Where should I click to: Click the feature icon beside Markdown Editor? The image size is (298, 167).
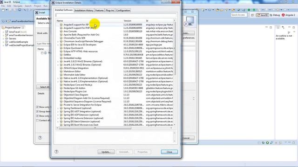tap(61, 71)
